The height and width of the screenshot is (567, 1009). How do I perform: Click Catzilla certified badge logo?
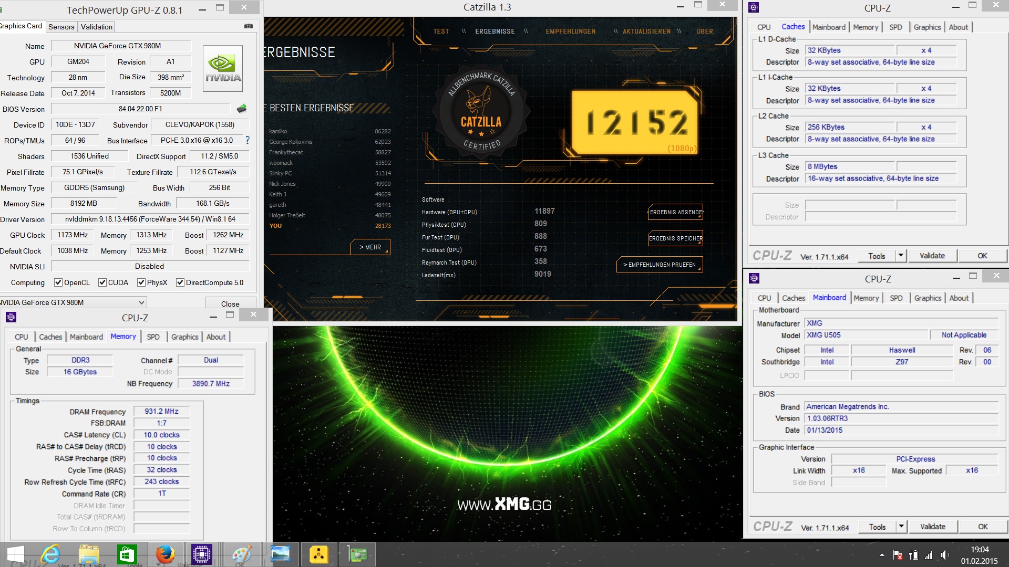(481, 112)
